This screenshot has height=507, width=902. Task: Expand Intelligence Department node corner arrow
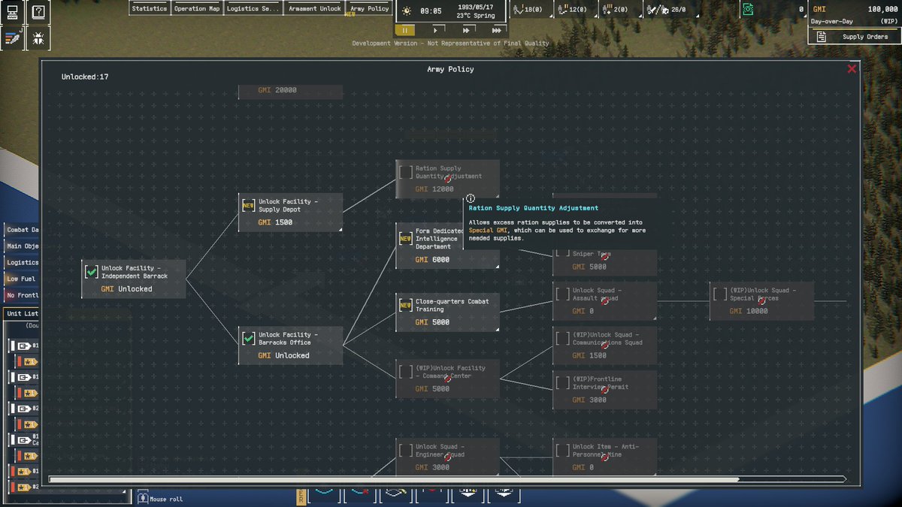pos(497,267)
